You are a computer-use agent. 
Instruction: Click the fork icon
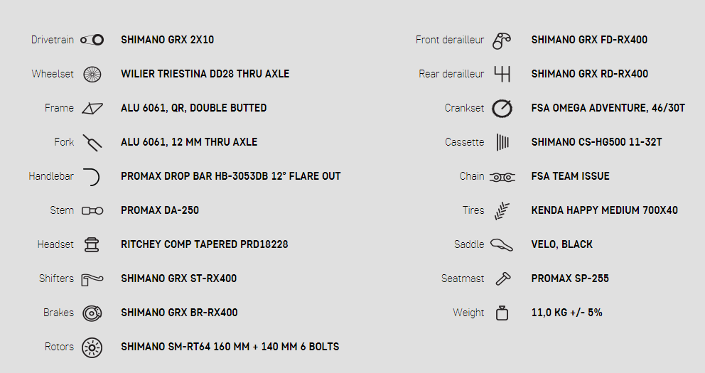click(x=92, y=142)
